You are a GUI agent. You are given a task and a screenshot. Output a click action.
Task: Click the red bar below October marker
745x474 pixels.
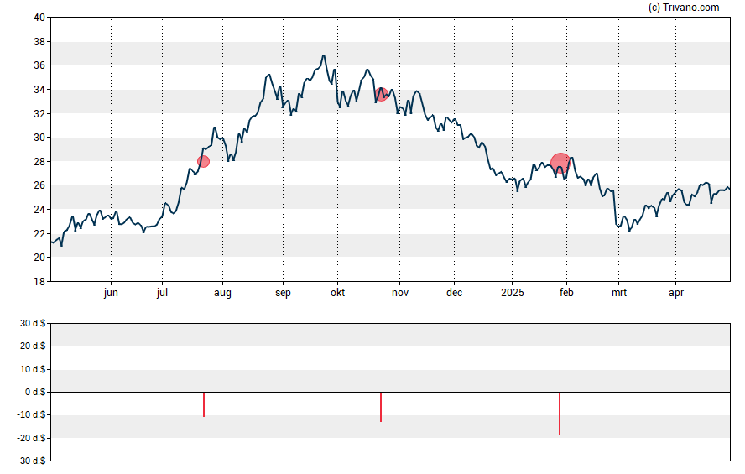pyautogui.click(x=381, y=407)
